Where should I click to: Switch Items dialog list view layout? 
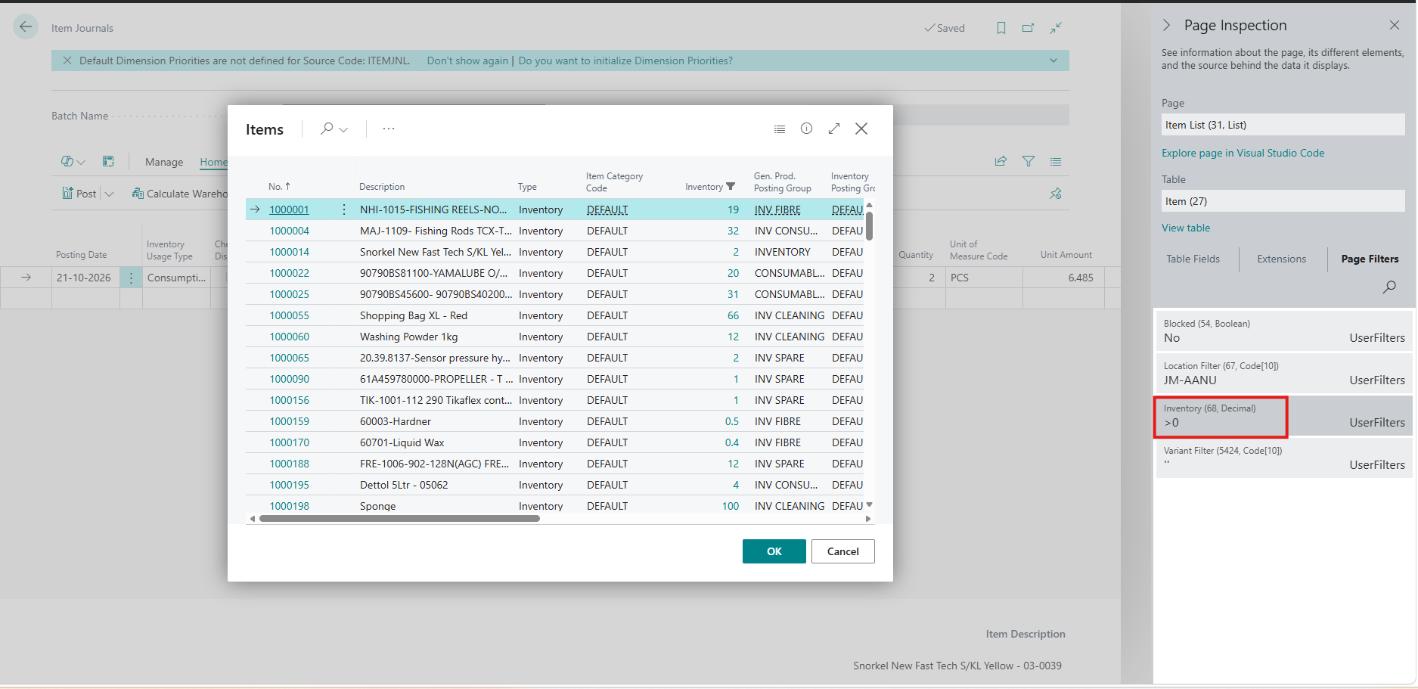780,129
